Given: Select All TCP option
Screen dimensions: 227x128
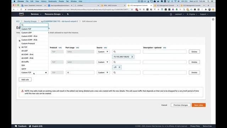Looking at the screenshot, I should (x=34, y=47).
